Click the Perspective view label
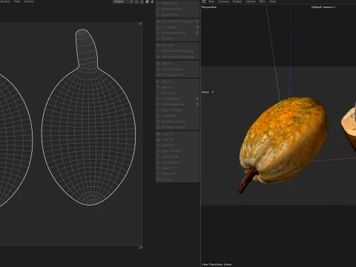356x267 pixels. tap(209, 7)
